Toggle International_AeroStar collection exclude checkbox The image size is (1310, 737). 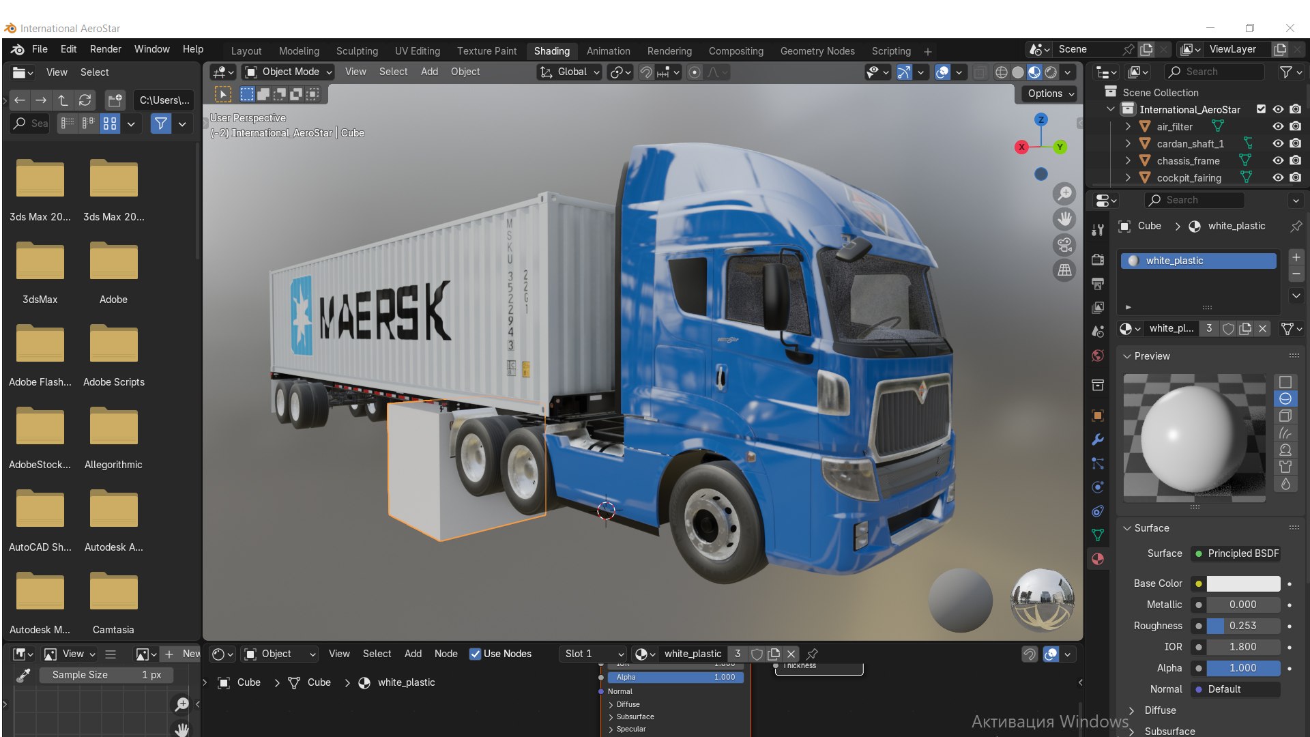point(1261,109)
